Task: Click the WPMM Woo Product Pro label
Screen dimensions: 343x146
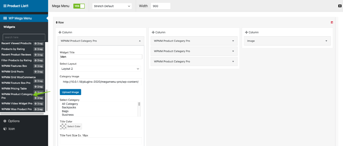Action: (16, 109)
